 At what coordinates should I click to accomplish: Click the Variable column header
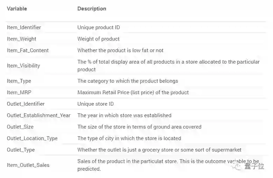[x=17, y=8]
